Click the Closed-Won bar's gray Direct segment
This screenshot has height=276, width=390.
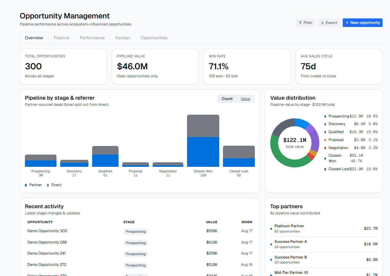coord(203,126)
